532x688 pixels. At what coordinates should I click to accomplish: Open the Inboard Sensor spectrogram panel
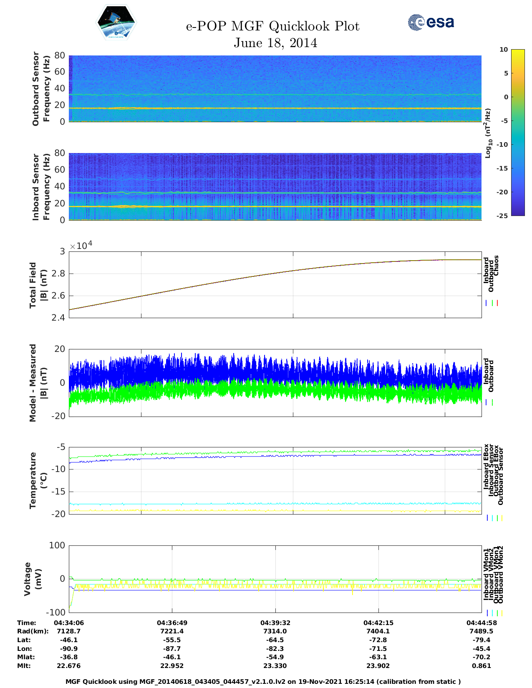pos(275,186)
